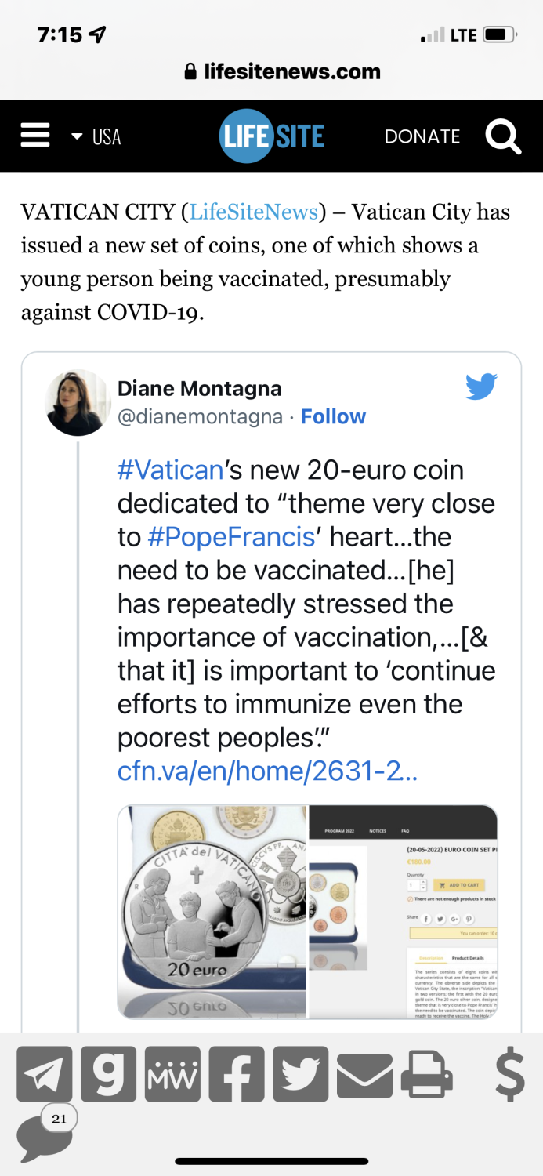Open the cfn.va link
The width and height of the screenshot is (543, 1176).
pyautogui.click(x=267, y=771)
